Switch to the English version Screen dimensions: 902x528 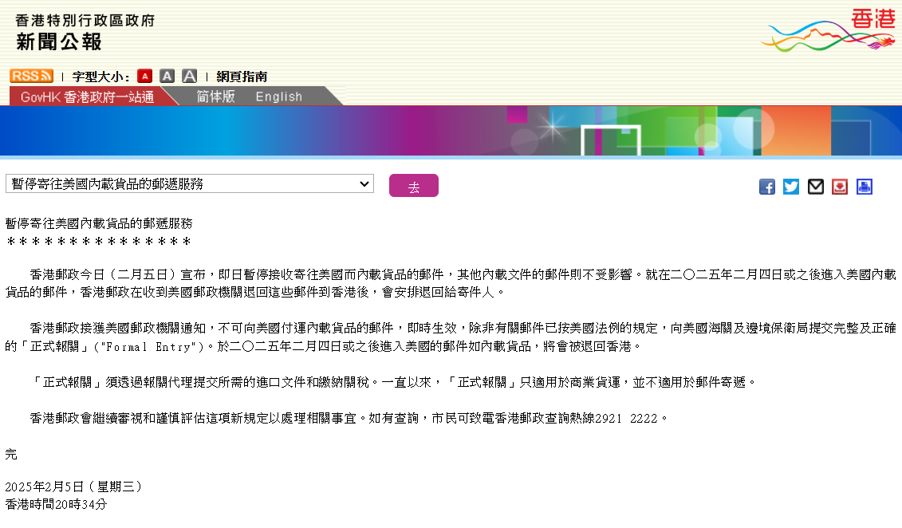pos(278,97)
